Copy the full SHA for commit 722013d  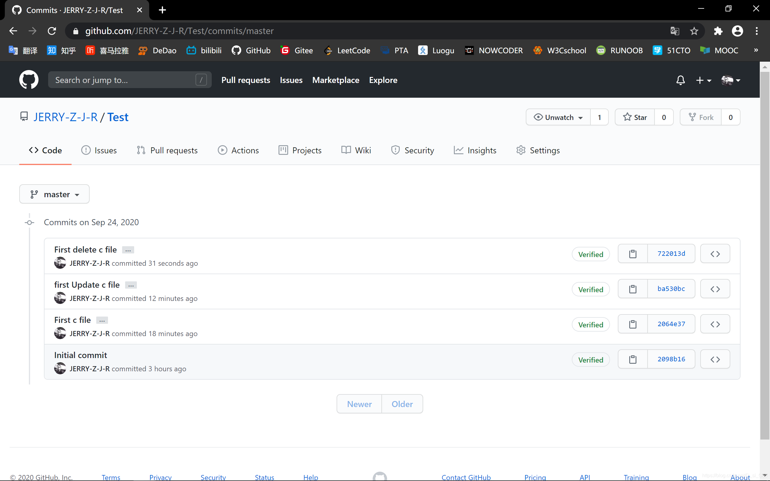point(633,254)
